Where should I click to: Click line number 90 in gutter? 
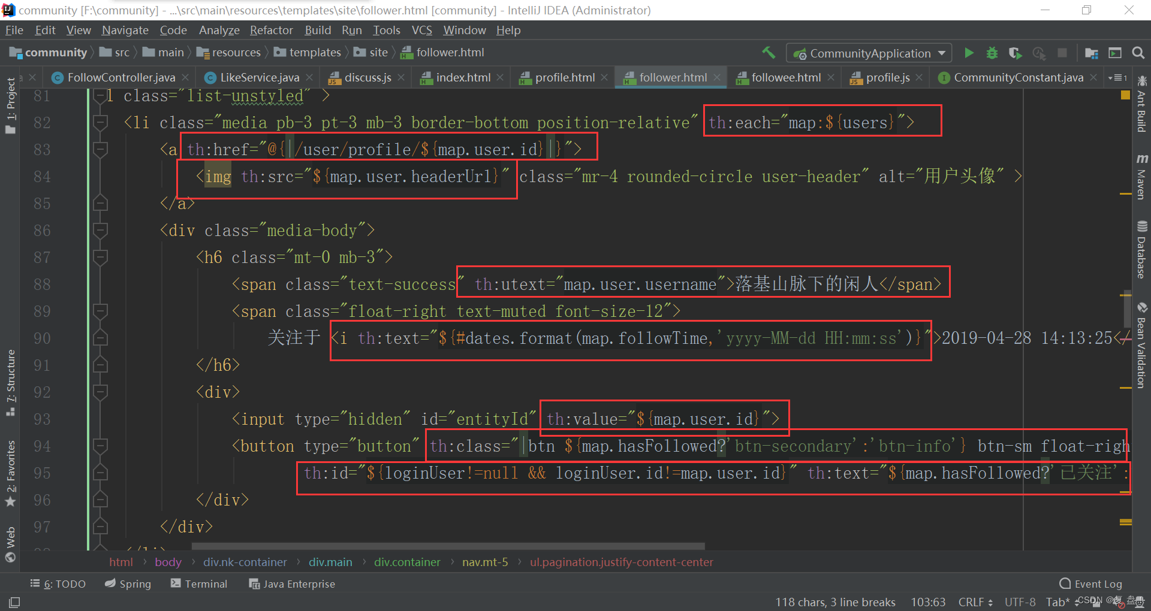click(x=42, y=338)
